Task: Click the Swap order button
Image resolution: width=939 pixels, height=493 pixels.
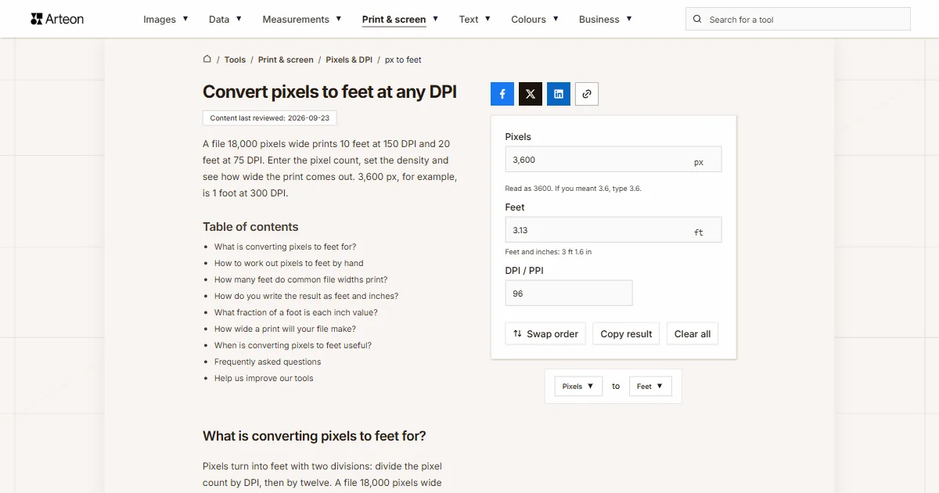Action: point(545,334)
